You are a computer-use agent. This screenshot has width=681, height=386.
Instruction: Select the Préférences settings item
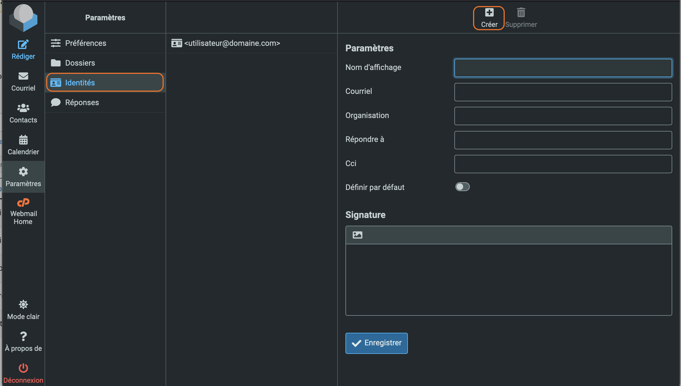point(105,43)
